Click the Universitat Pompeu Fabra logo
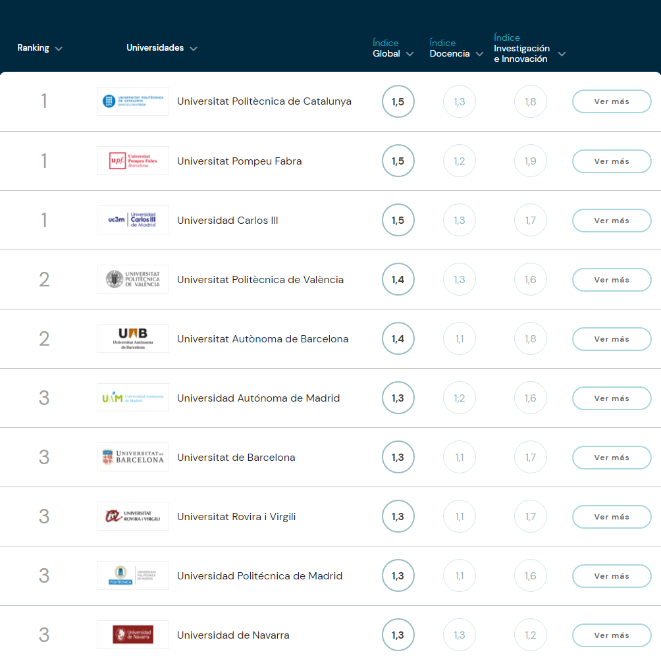 click(132, 161)
